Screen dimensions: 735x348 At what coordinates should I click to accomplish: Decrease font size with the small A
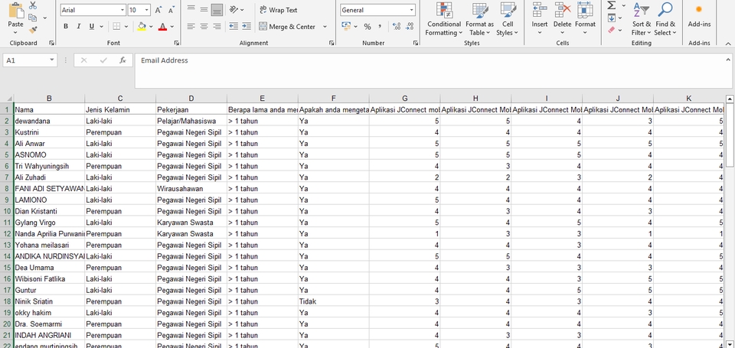click(171, 10)
